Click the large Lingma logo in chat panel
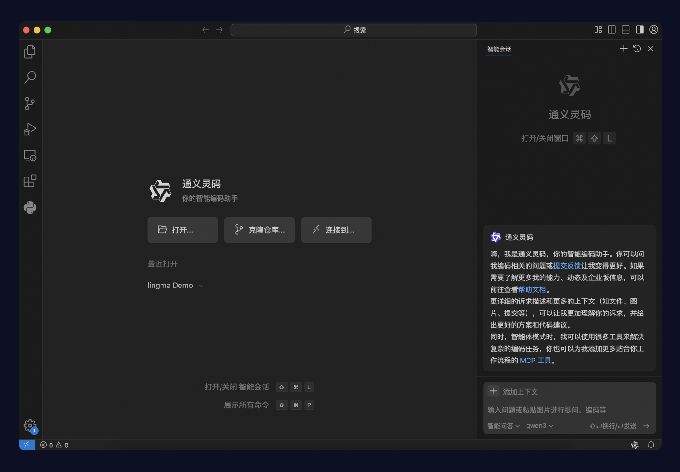 (569, 85)
